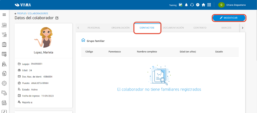Click the Grupo familiar heading
The height and width of the screenshot is (113, 257).
(x=96, y=41)
